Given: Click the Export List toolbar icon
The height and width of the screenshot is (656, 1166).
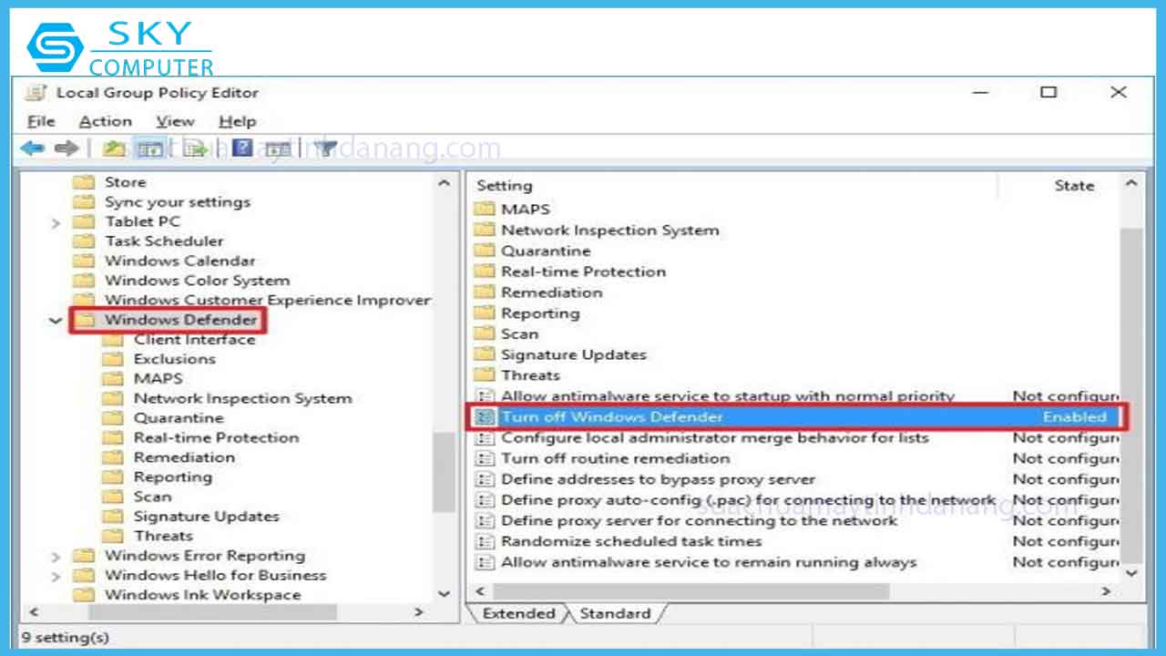Looking at the screenshot, I should [195, 149].
